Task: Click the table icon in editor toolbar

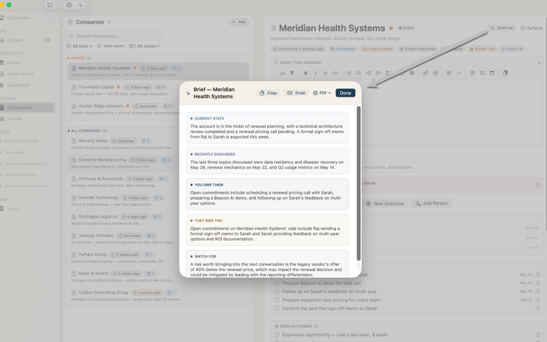Action: click(492, 73)
